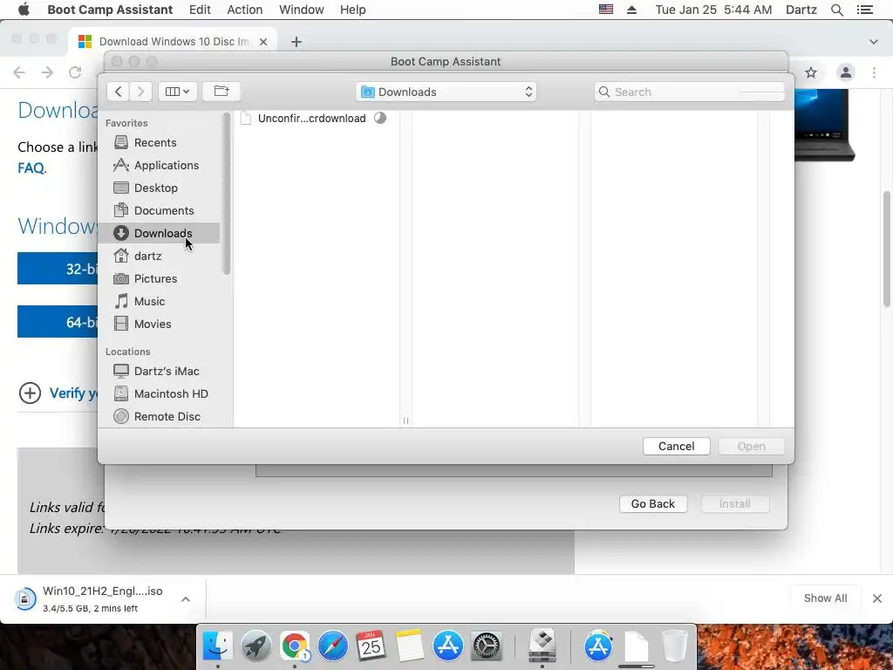Open the Boot Camp Assistant menu

[110, 10]
